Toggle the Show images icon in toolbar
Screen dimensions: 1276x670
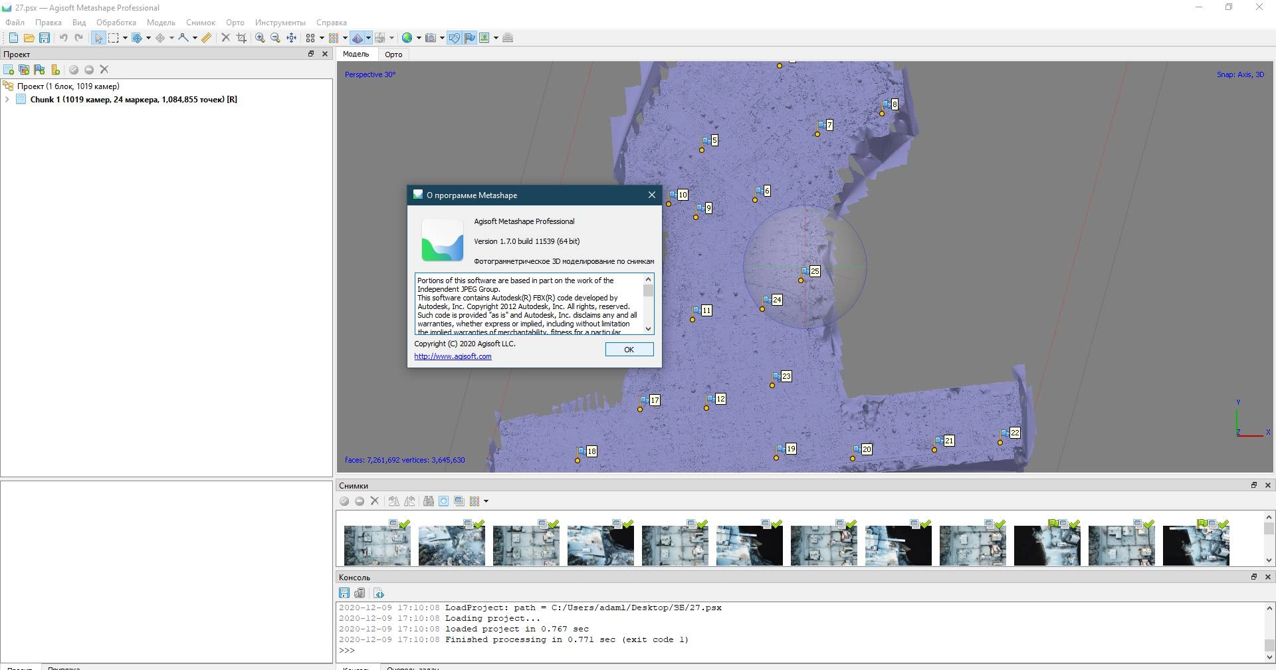(484, 38)
